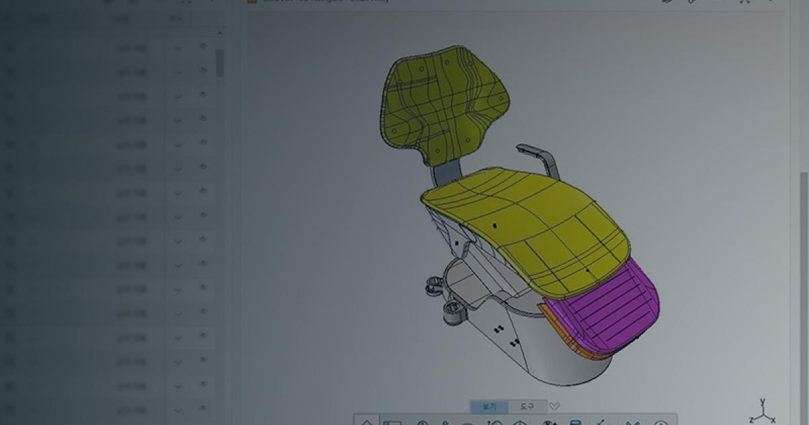Image resolution: width=809 pixels, height=425 pixels.
Task: Toggle the eye icon in the second list row
Action: click(x=203, y=71)
